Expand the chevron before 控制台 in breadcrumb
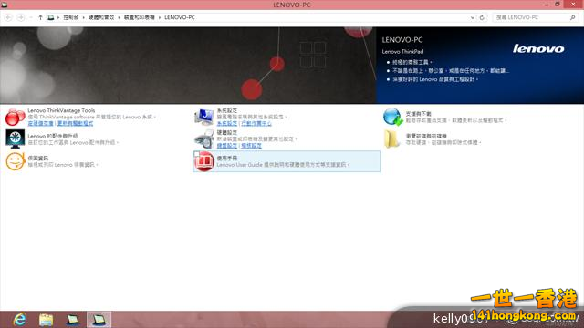The height and width of the screenshot is (328, 584). [x=58, y=17]
